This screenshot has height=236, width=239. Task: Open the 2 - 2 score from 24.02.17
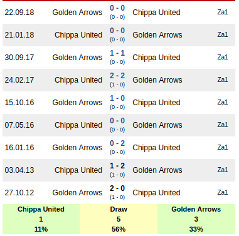[117, 76]
